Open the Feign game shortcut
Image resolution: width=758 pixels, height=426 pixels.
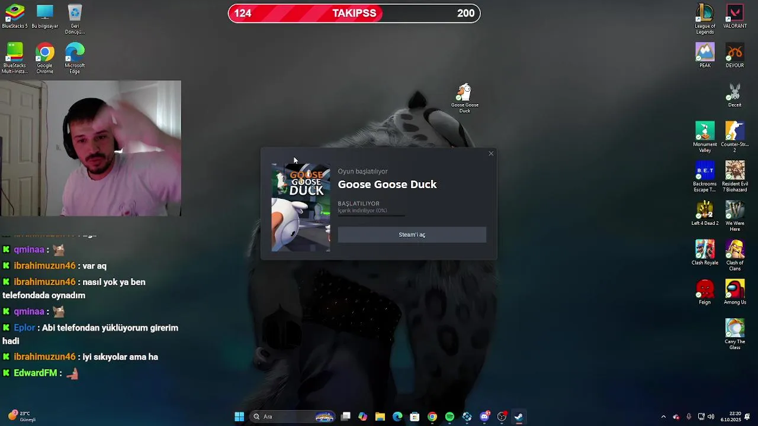(x=705, y=292)
